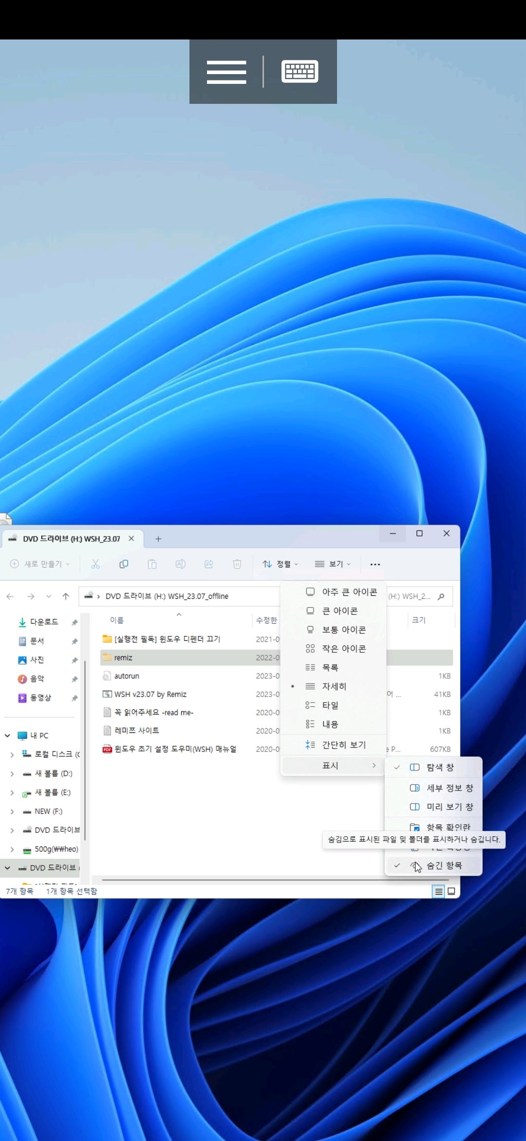Image resolution: width=526 pixels, height=1141 pixels.
Task: Click the Delete trash icon
Action: pyautogui.click(x=237, y=564)
